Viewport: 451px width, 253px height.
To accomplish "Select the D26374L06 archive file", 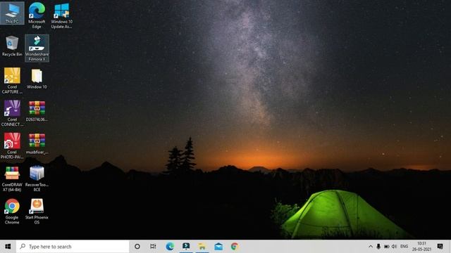I will (x=37, y=111).
